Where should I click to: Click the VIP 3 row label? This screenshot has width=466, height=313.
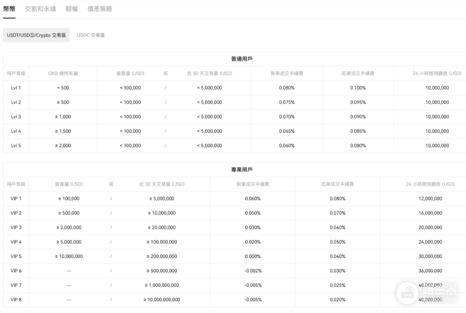tap(16, 228)
